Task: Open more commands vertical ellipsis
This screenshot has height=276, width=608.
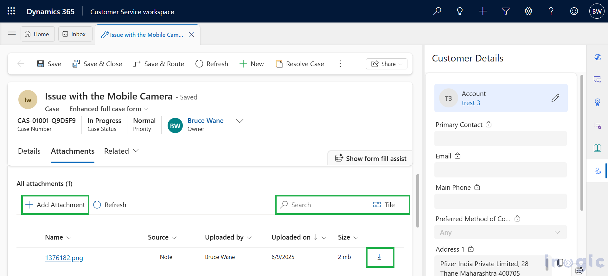Action: coord(340,64)
